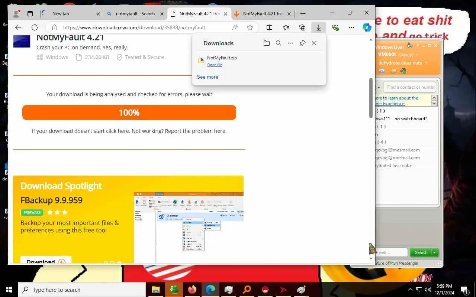Click the web search box in Messenger
Viewport: 476px width, 297px height.
click(392, 252)
